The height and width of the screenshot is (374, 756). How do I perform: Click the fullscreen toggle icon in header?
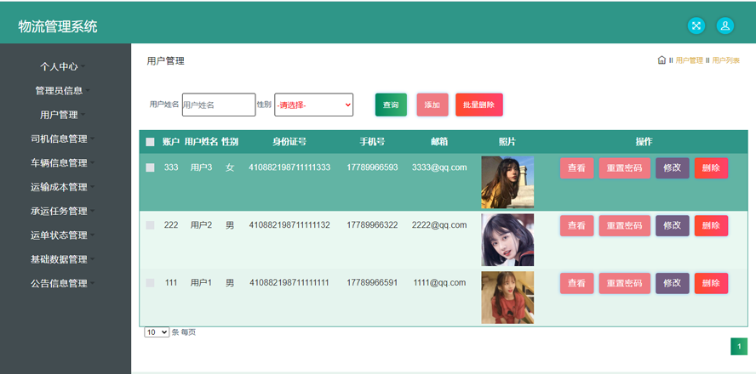pyautogui.click(x=696, y=26)
